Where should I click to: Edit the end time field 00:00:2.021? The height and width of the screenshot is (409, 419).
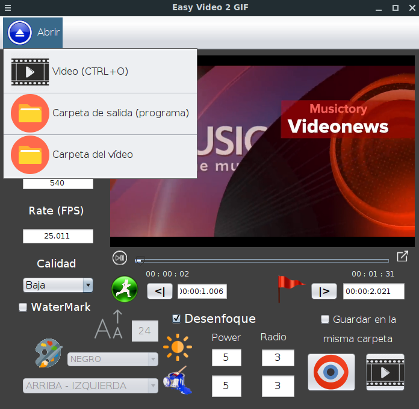[374, 291]
